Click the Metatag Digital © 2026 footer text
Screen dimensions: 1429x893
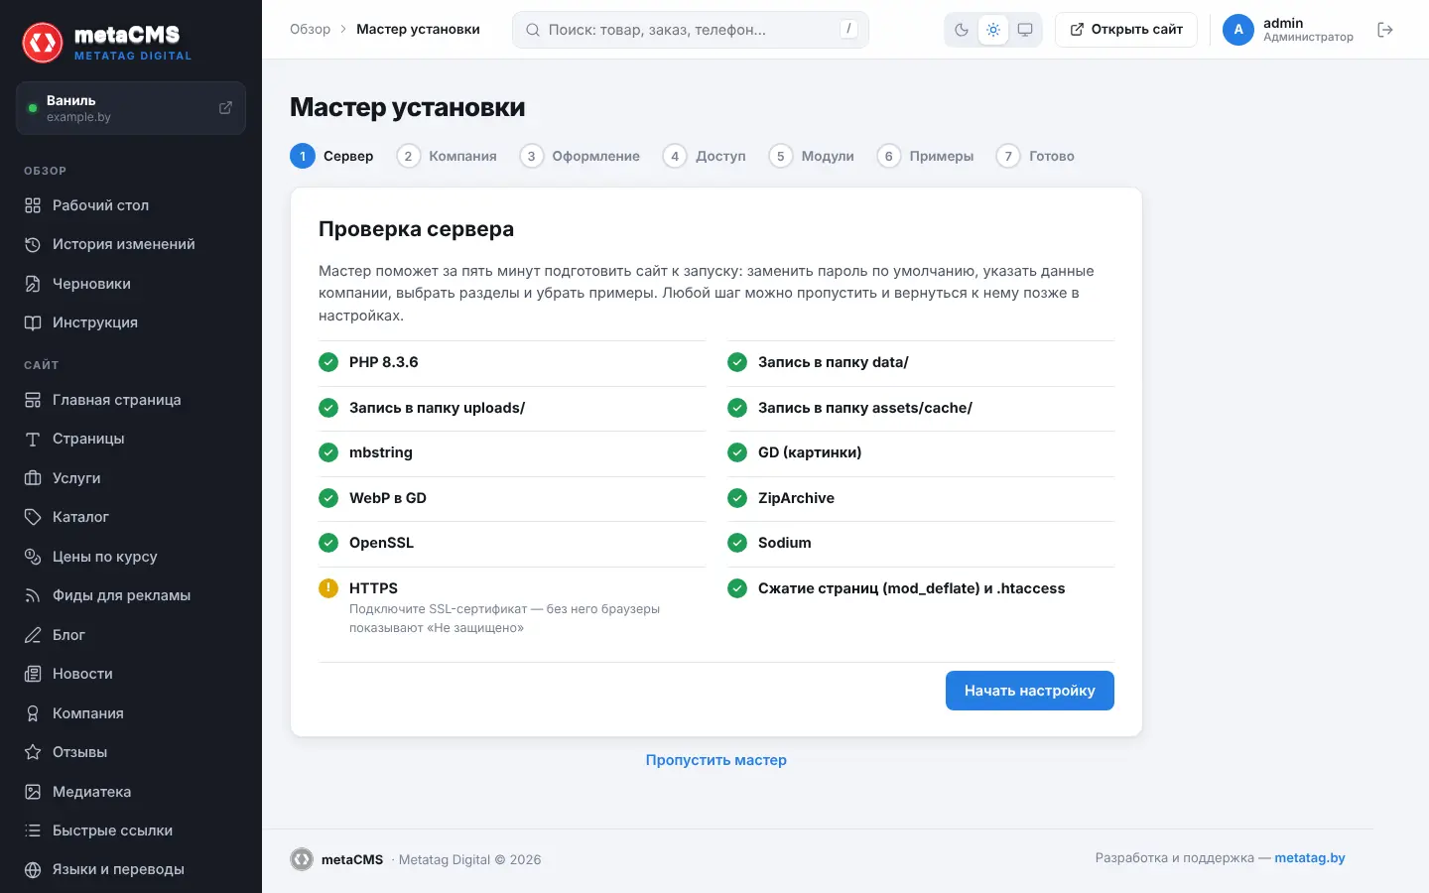tap(469, 859)
